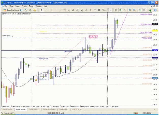159x115 pixels.
Task: Click the panel icon with orange arrows
Action: point(26,10)
